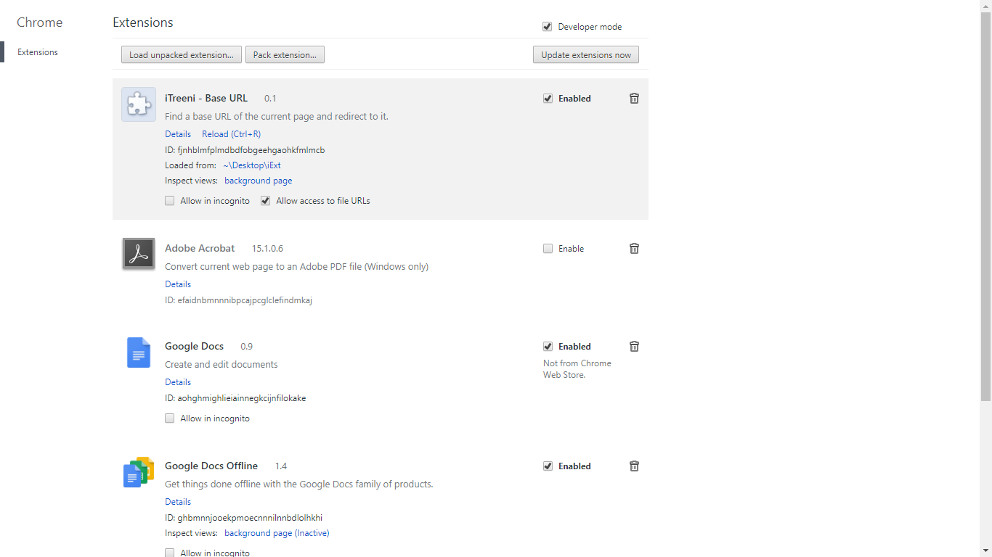Image resolution: width=992 pixels, height=557 pixels.
Task: Select Extensions in the left sidebar
Action: 38,52
